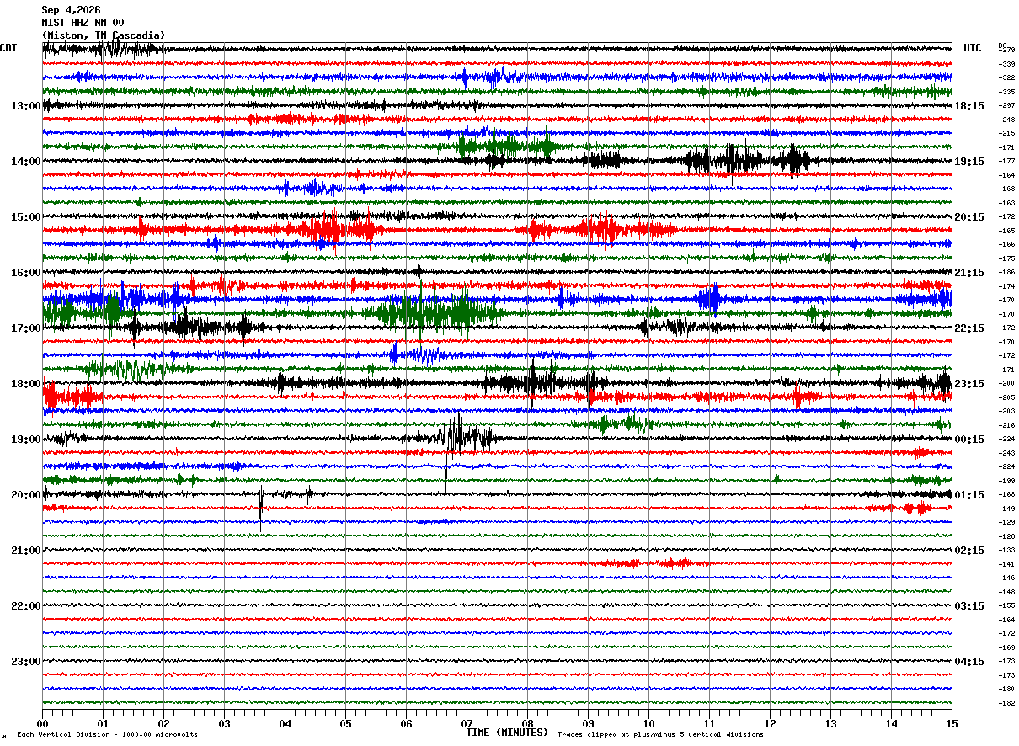Select the CDT timezone label
Screen dimensions: 1019x746
point(8,48)
